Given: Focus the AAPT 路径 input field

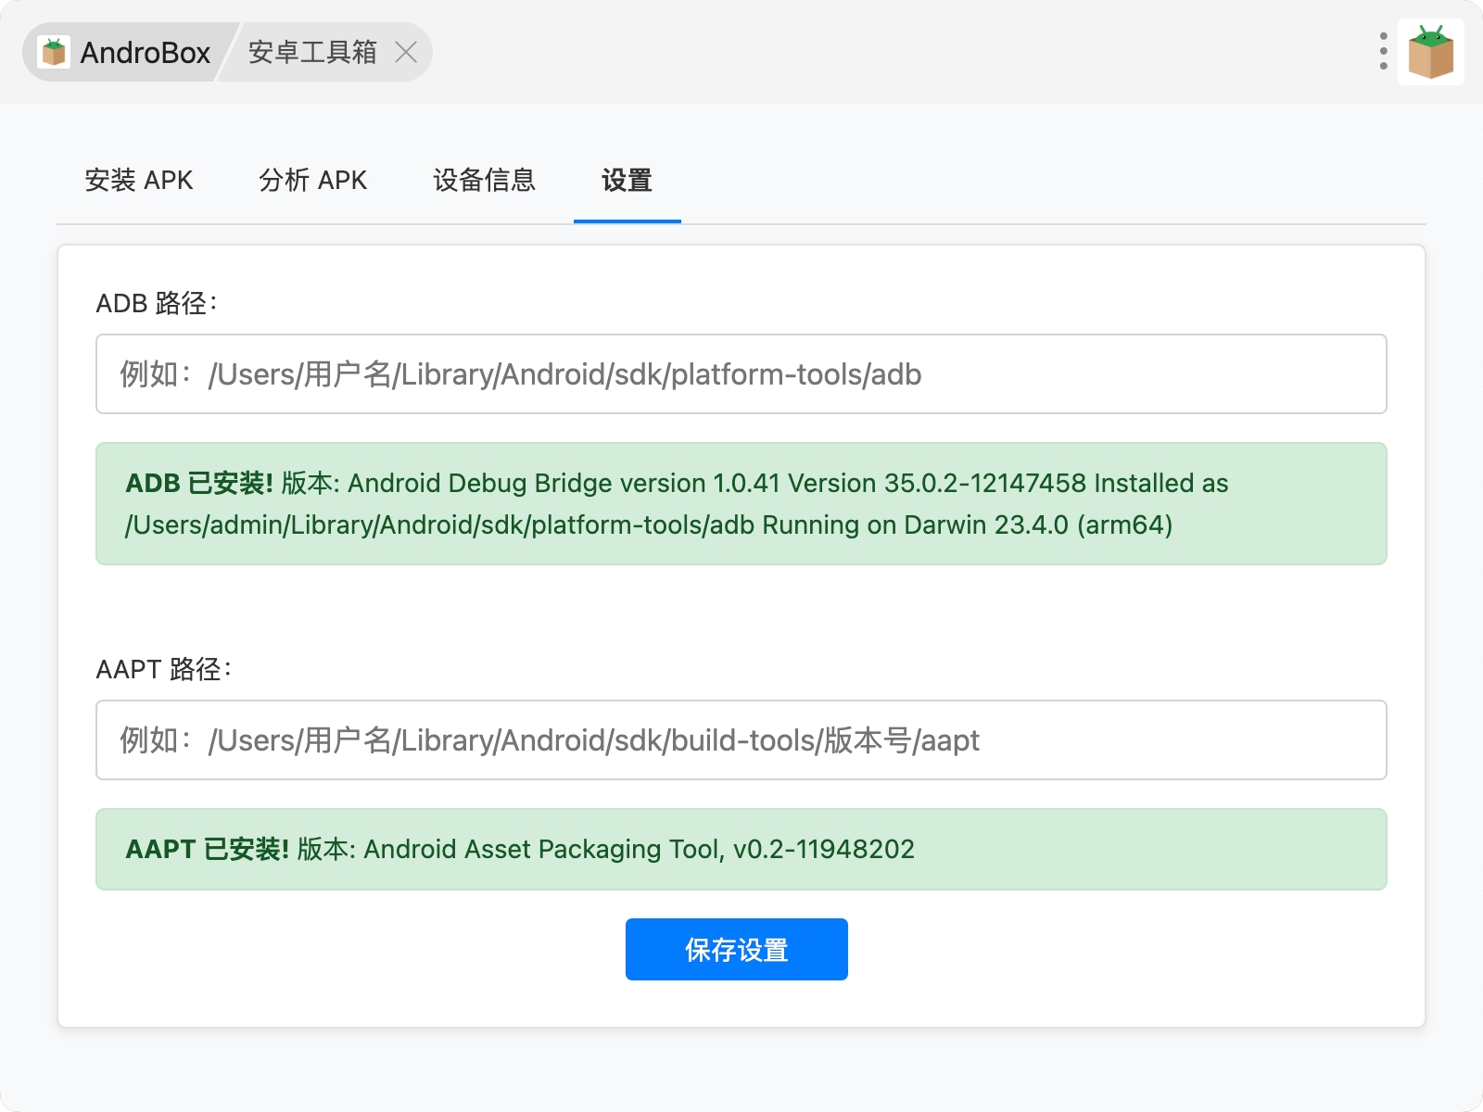Looking at the screenshot, I should tap(741, 740).
